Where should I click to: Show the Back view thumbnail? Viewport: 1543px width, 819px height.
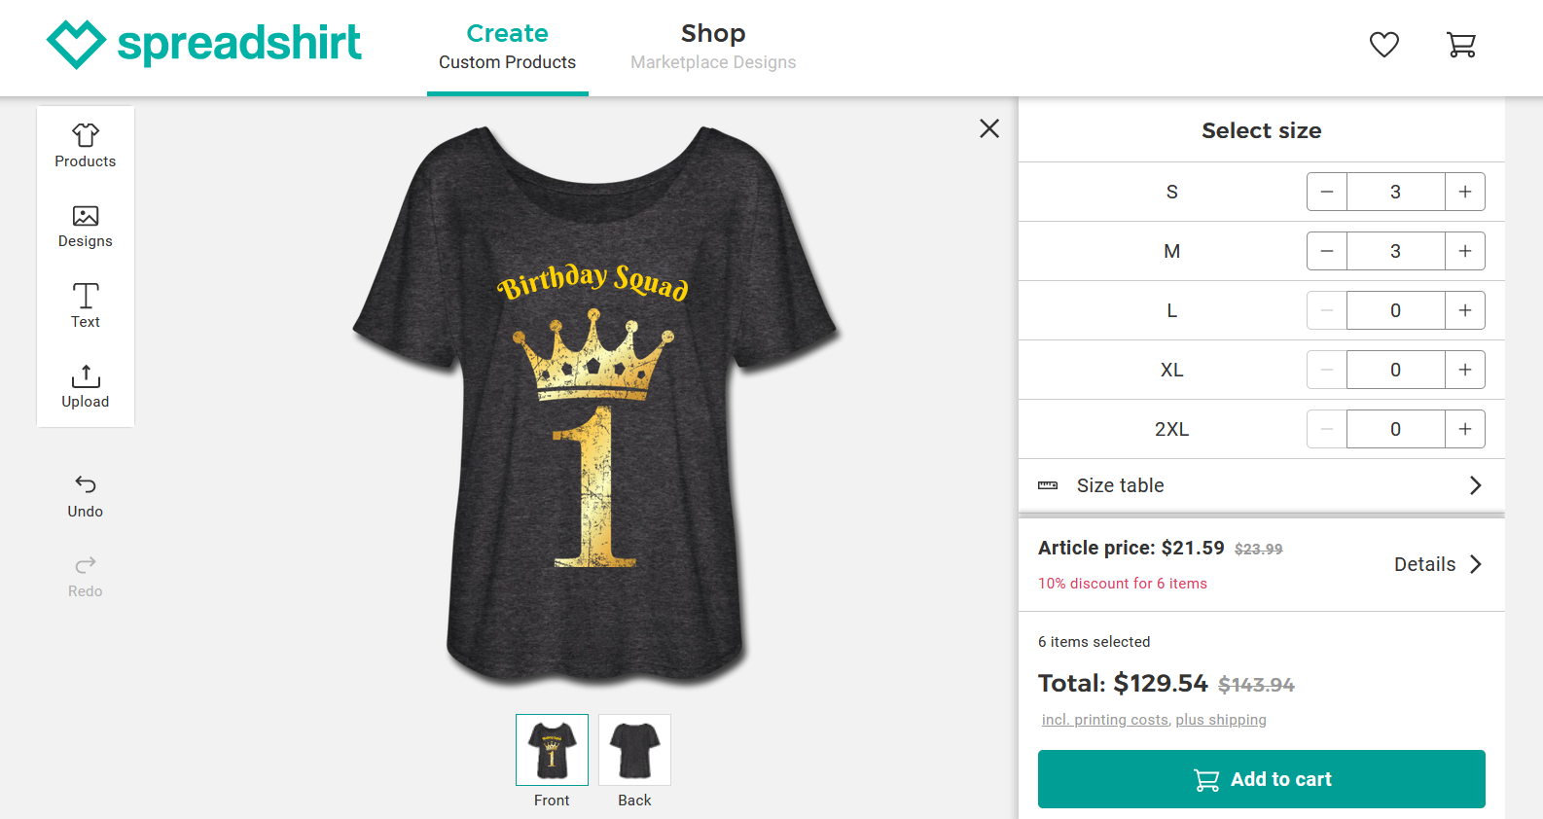[x=634, y=750]
